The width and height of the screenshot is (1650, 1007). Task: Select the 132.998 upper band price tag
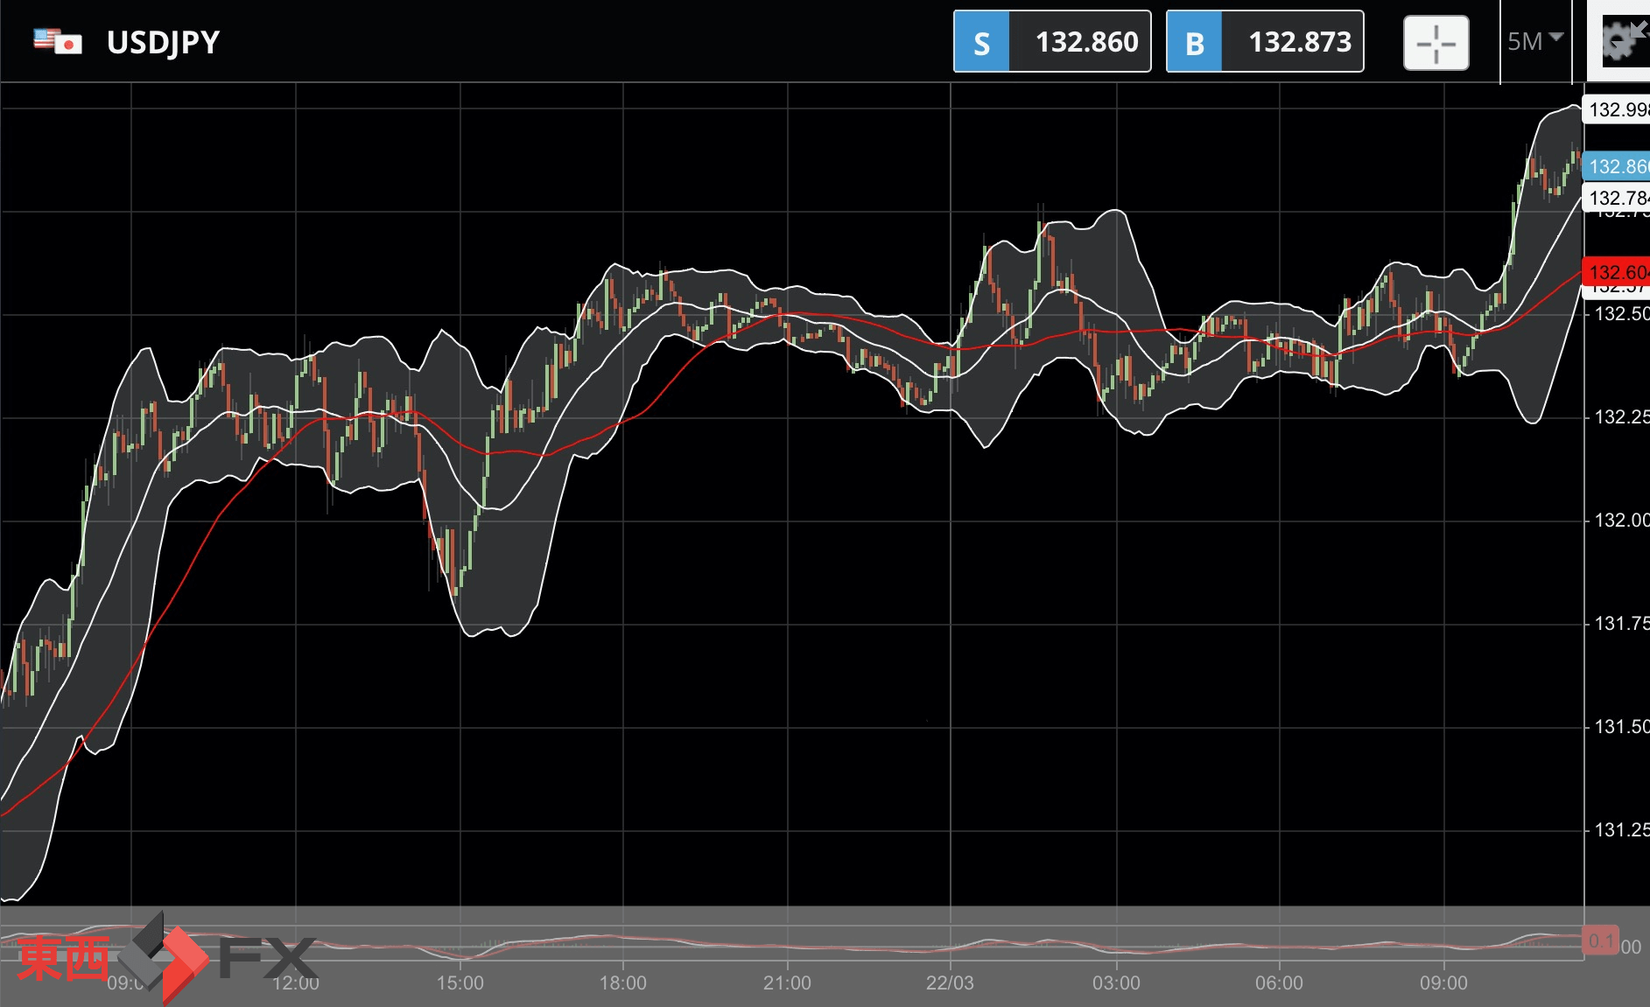click(1617, 110)
